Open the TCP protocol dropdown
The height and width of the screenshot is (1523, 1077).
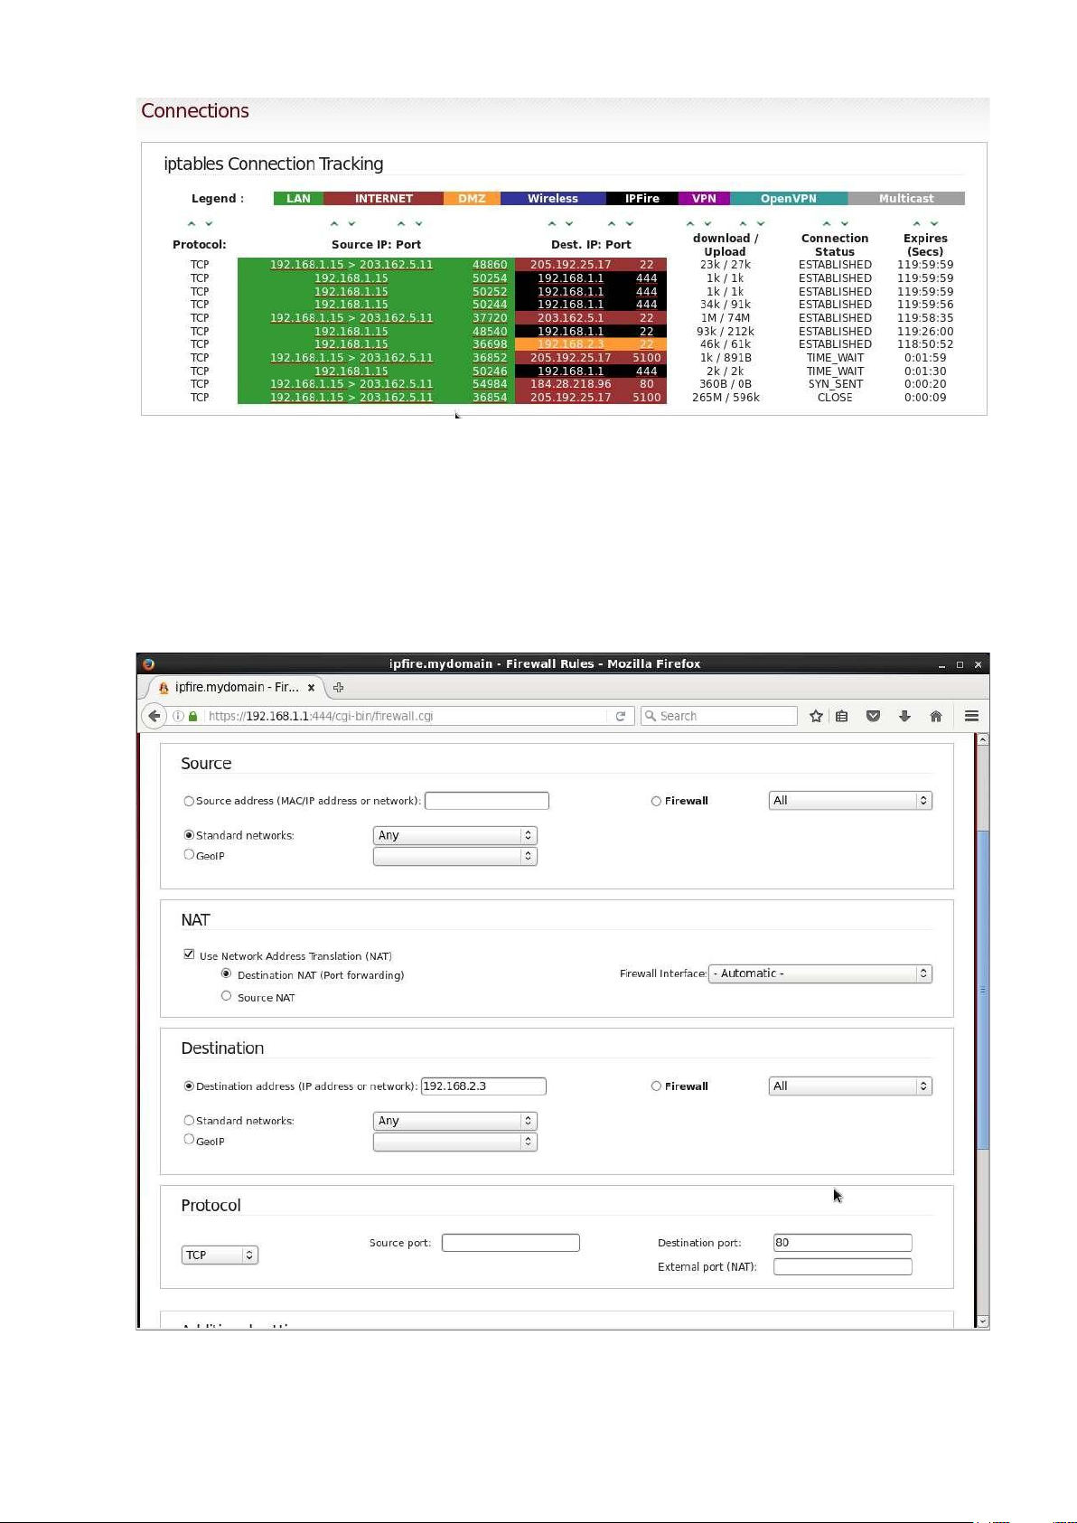tap(220, 1255)
